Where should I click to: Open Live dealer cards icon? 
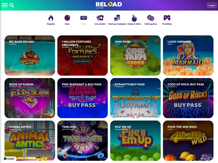[100, 18]
